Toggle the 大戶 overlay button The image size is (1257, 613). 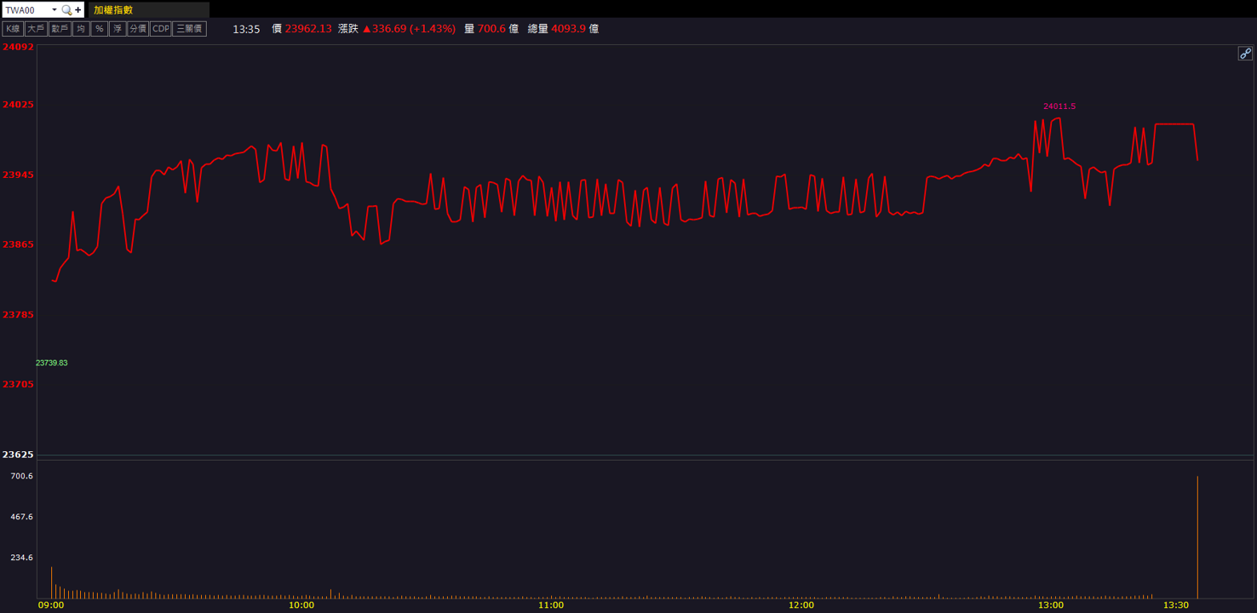click(36, 29)
